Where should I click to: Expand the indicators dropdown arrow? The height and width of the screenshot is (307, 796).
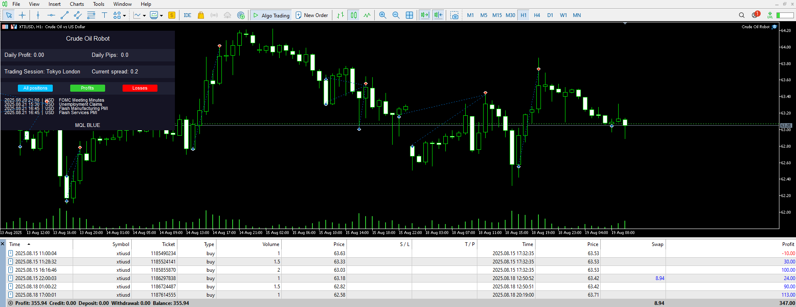coord(144,16)
